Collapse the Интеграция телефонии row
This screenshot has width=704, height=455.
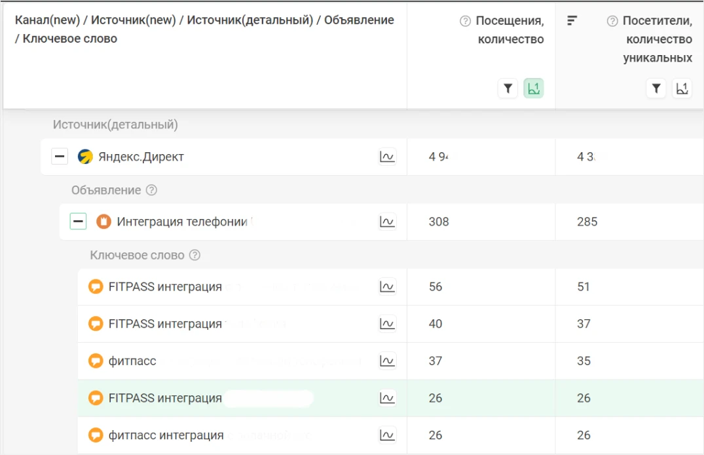pyautogui.click(x=78, y=222)
